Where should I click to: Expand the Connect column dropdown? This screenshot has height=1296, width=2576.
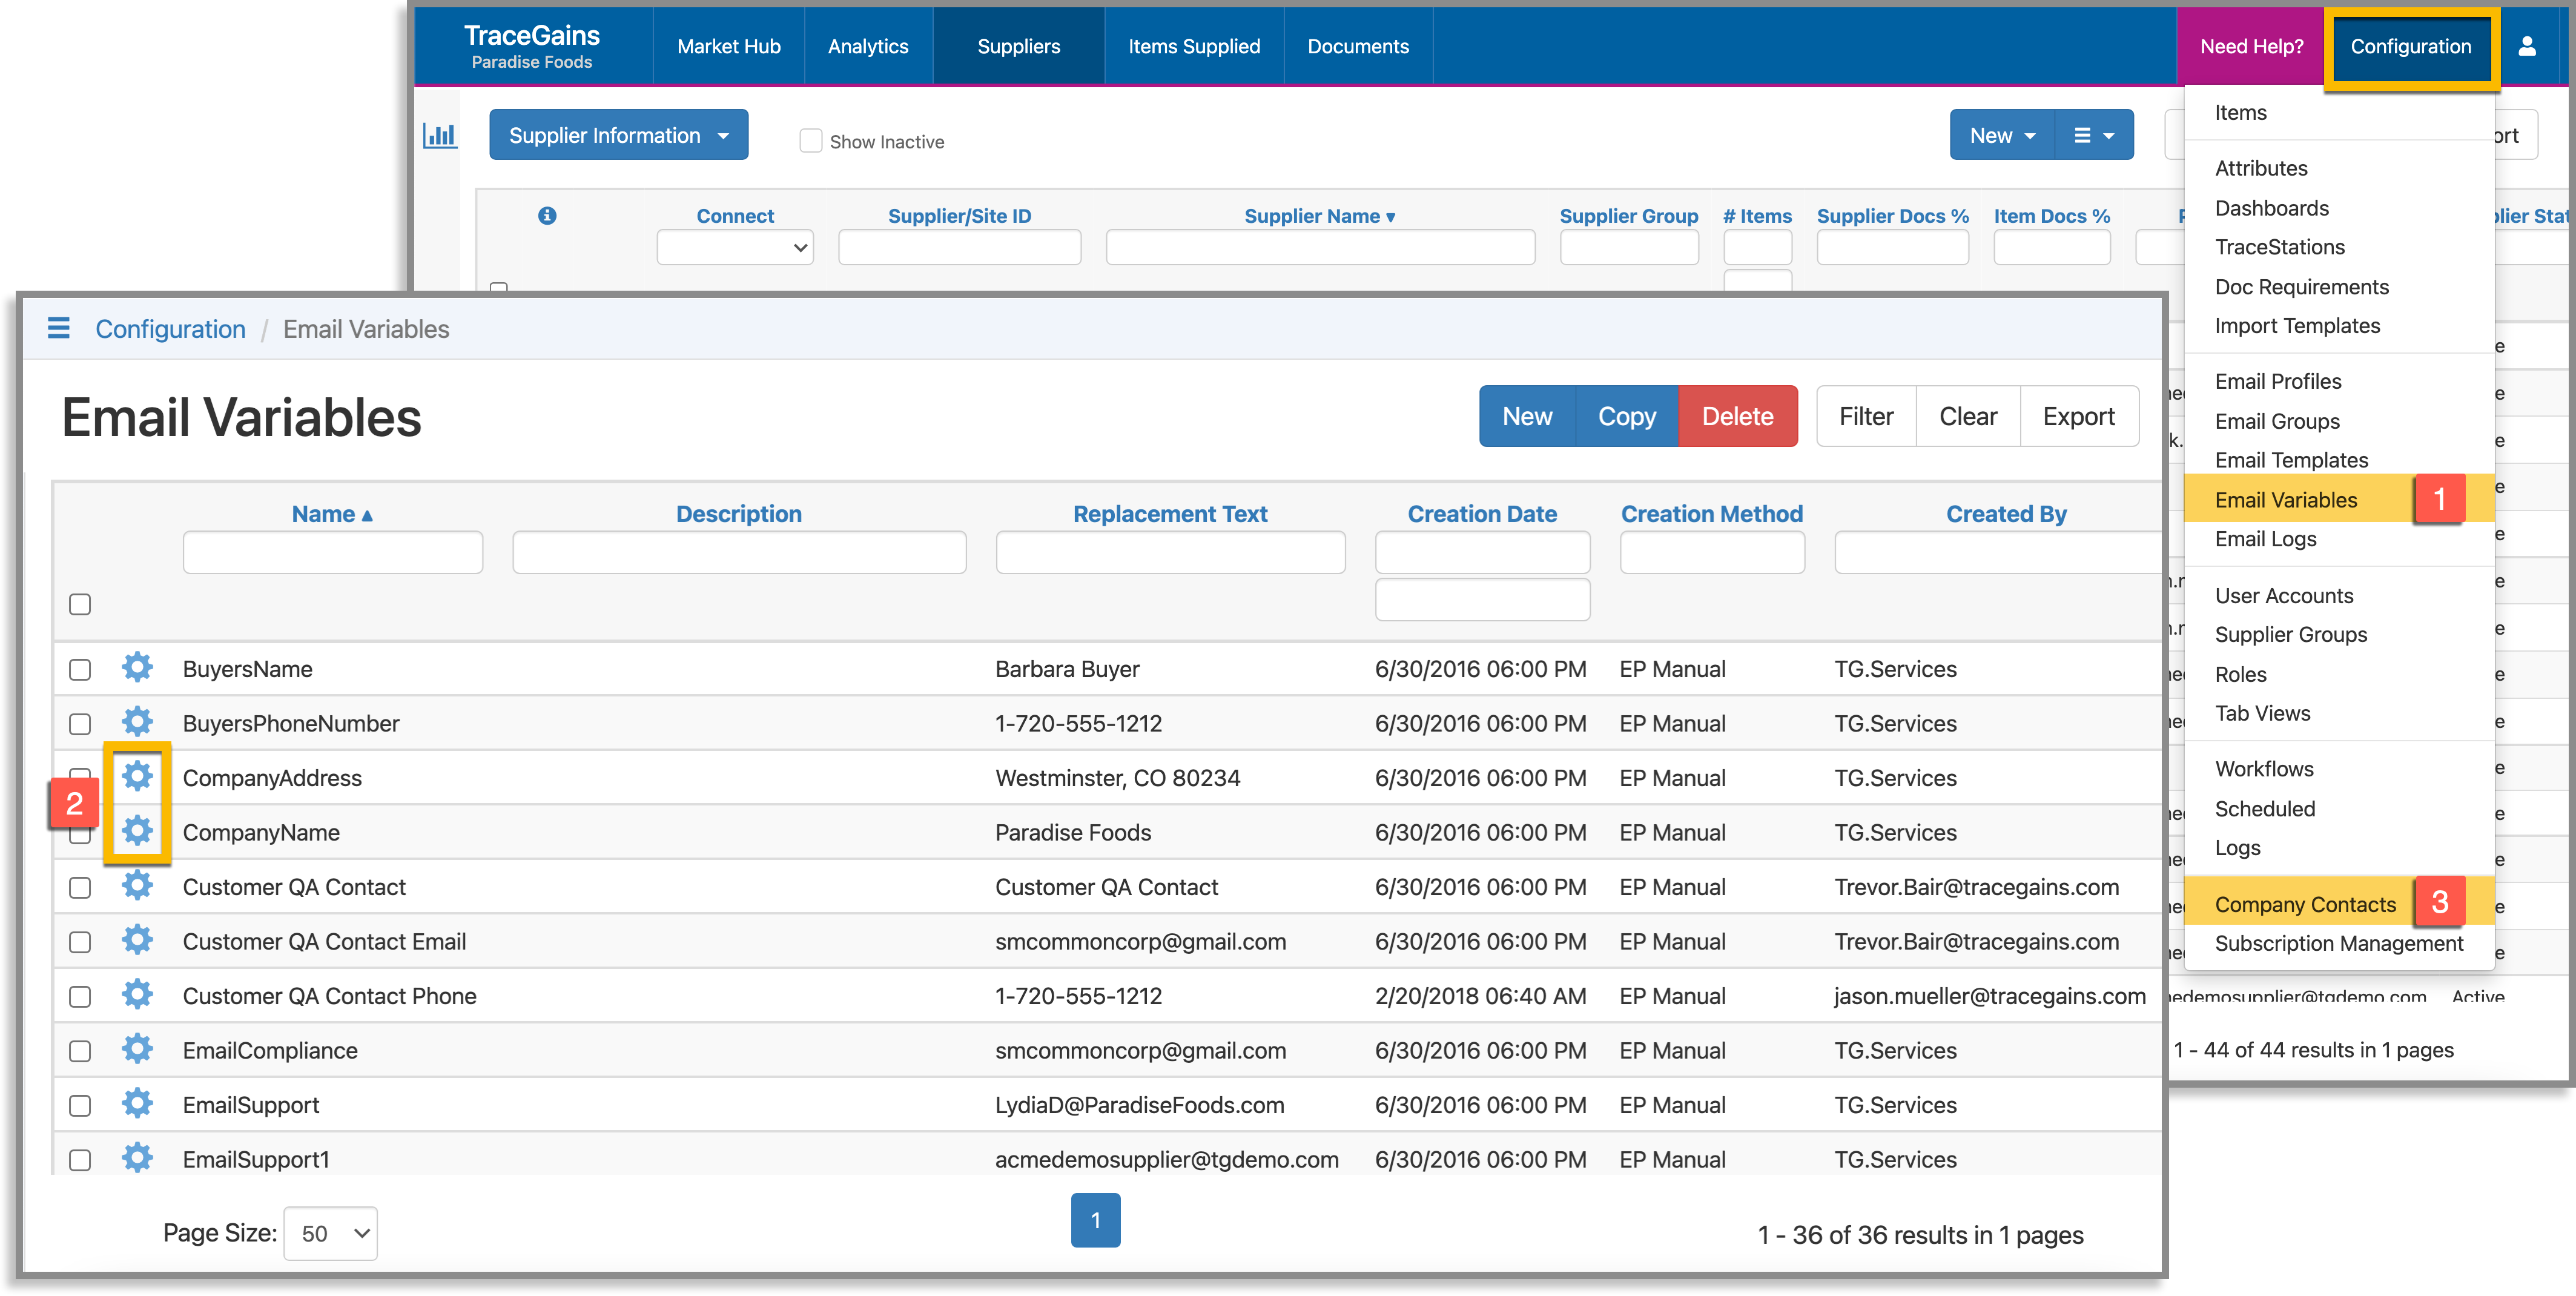pyautogui.click(x=735, y=247)
